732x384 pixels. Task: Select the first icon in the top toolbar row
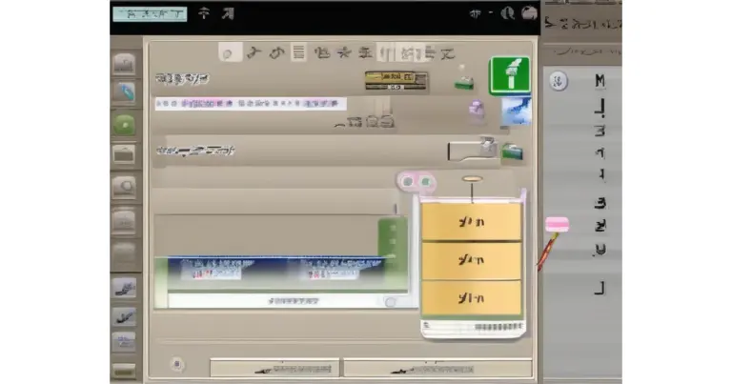(228, 52)
